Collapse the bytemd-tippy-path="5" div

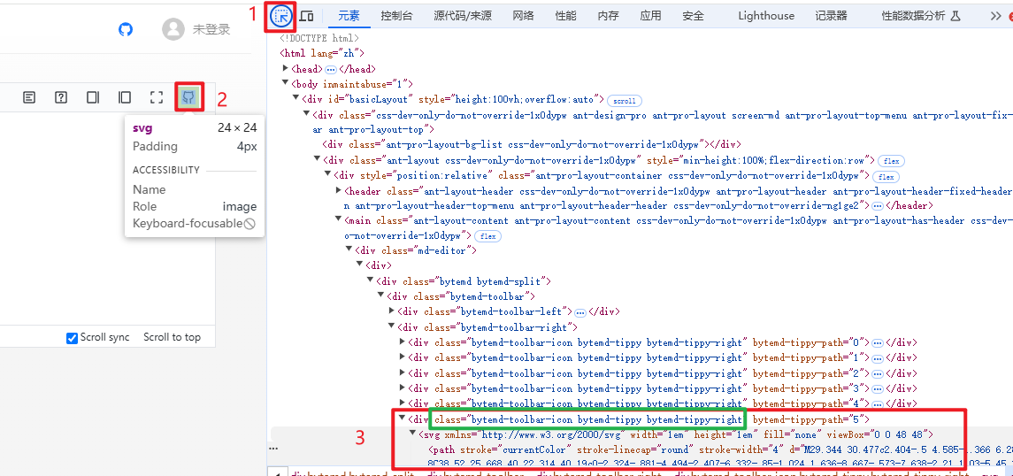pos(403,419)
